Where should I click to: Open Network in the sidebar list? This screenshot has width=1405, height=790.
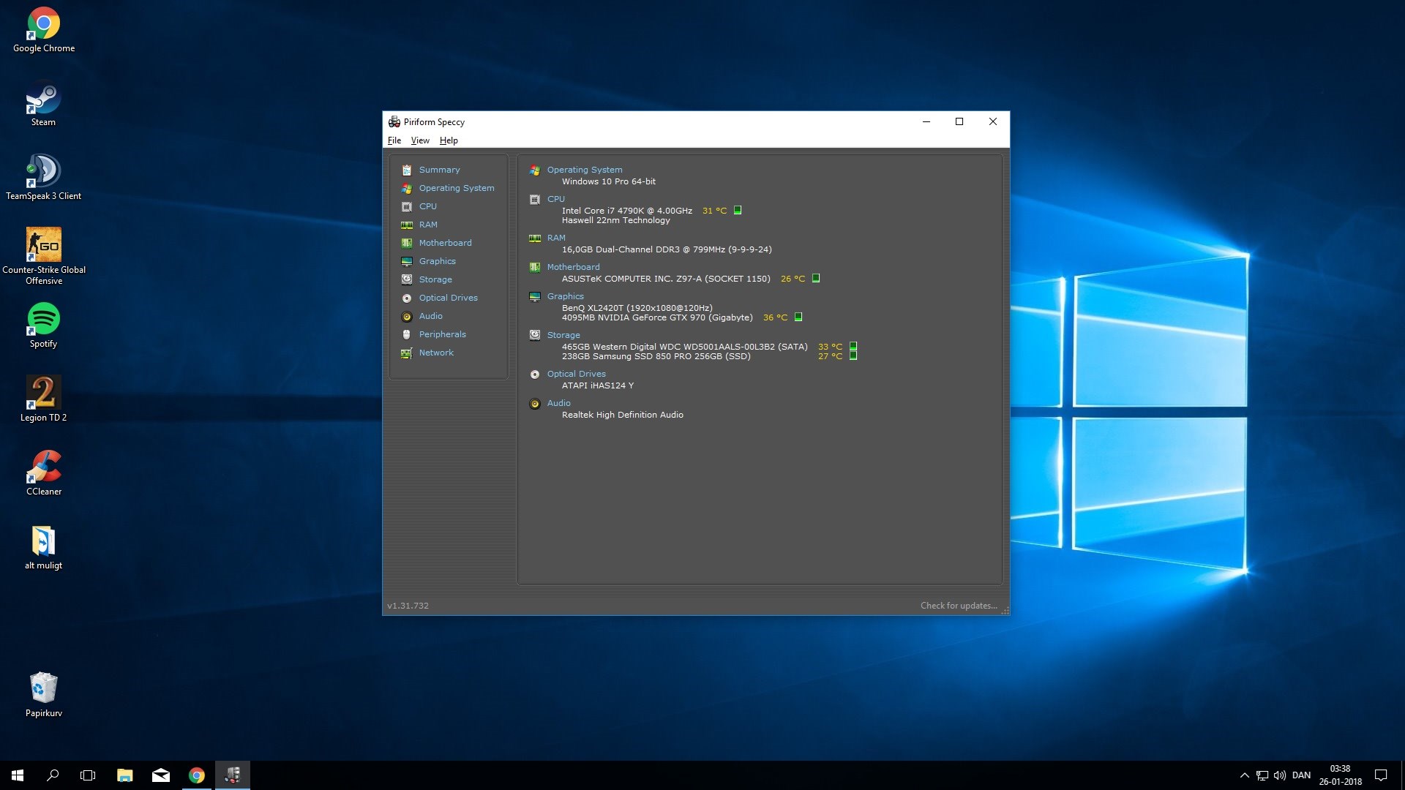(x=436, y=353)
